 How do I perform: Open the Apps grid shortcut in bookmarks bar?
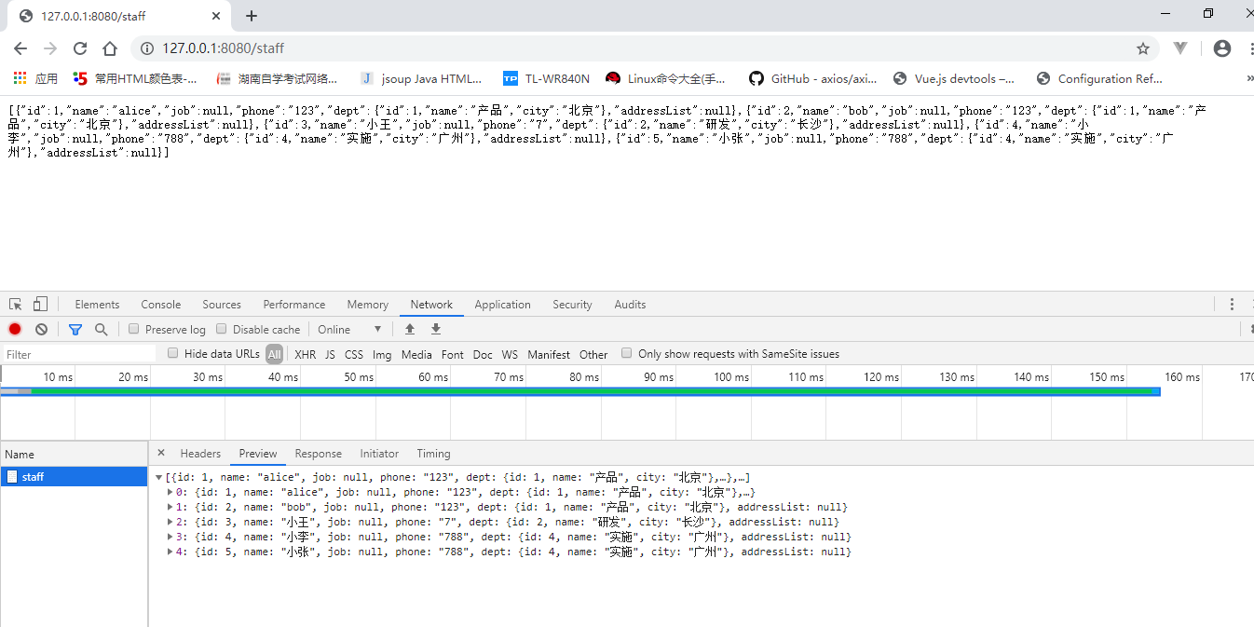point(35,78)
